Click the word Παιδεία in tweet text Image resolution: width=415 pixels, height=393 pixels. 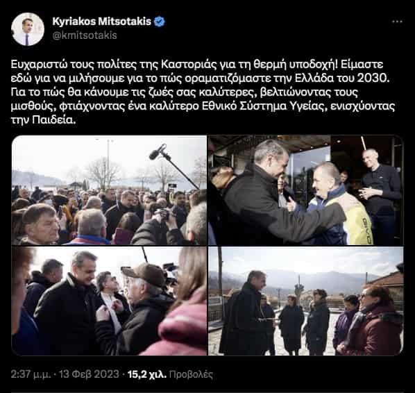click(53, 120)
